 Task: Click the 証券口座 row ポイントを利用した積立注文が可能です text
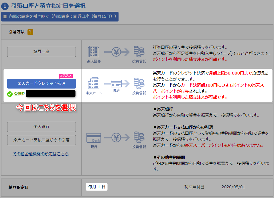coord(190,59)
